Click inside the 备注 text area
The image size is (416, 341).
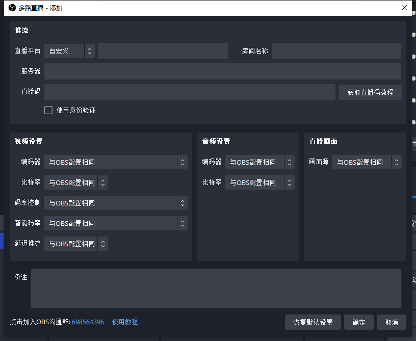216,288
